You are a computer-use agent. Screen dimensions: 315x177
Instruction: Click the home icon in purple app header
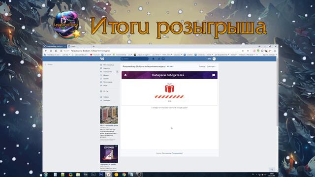[126, 75]
